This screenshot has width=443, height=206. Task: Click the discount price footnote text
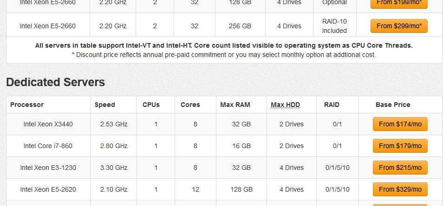click(x=224, y=55)
